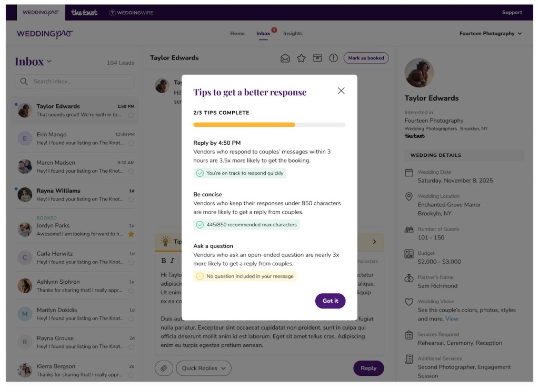Screen dimensions: 539x389
Task: Click the green check beside 445/850 characters
Action: tap(199, 225)
